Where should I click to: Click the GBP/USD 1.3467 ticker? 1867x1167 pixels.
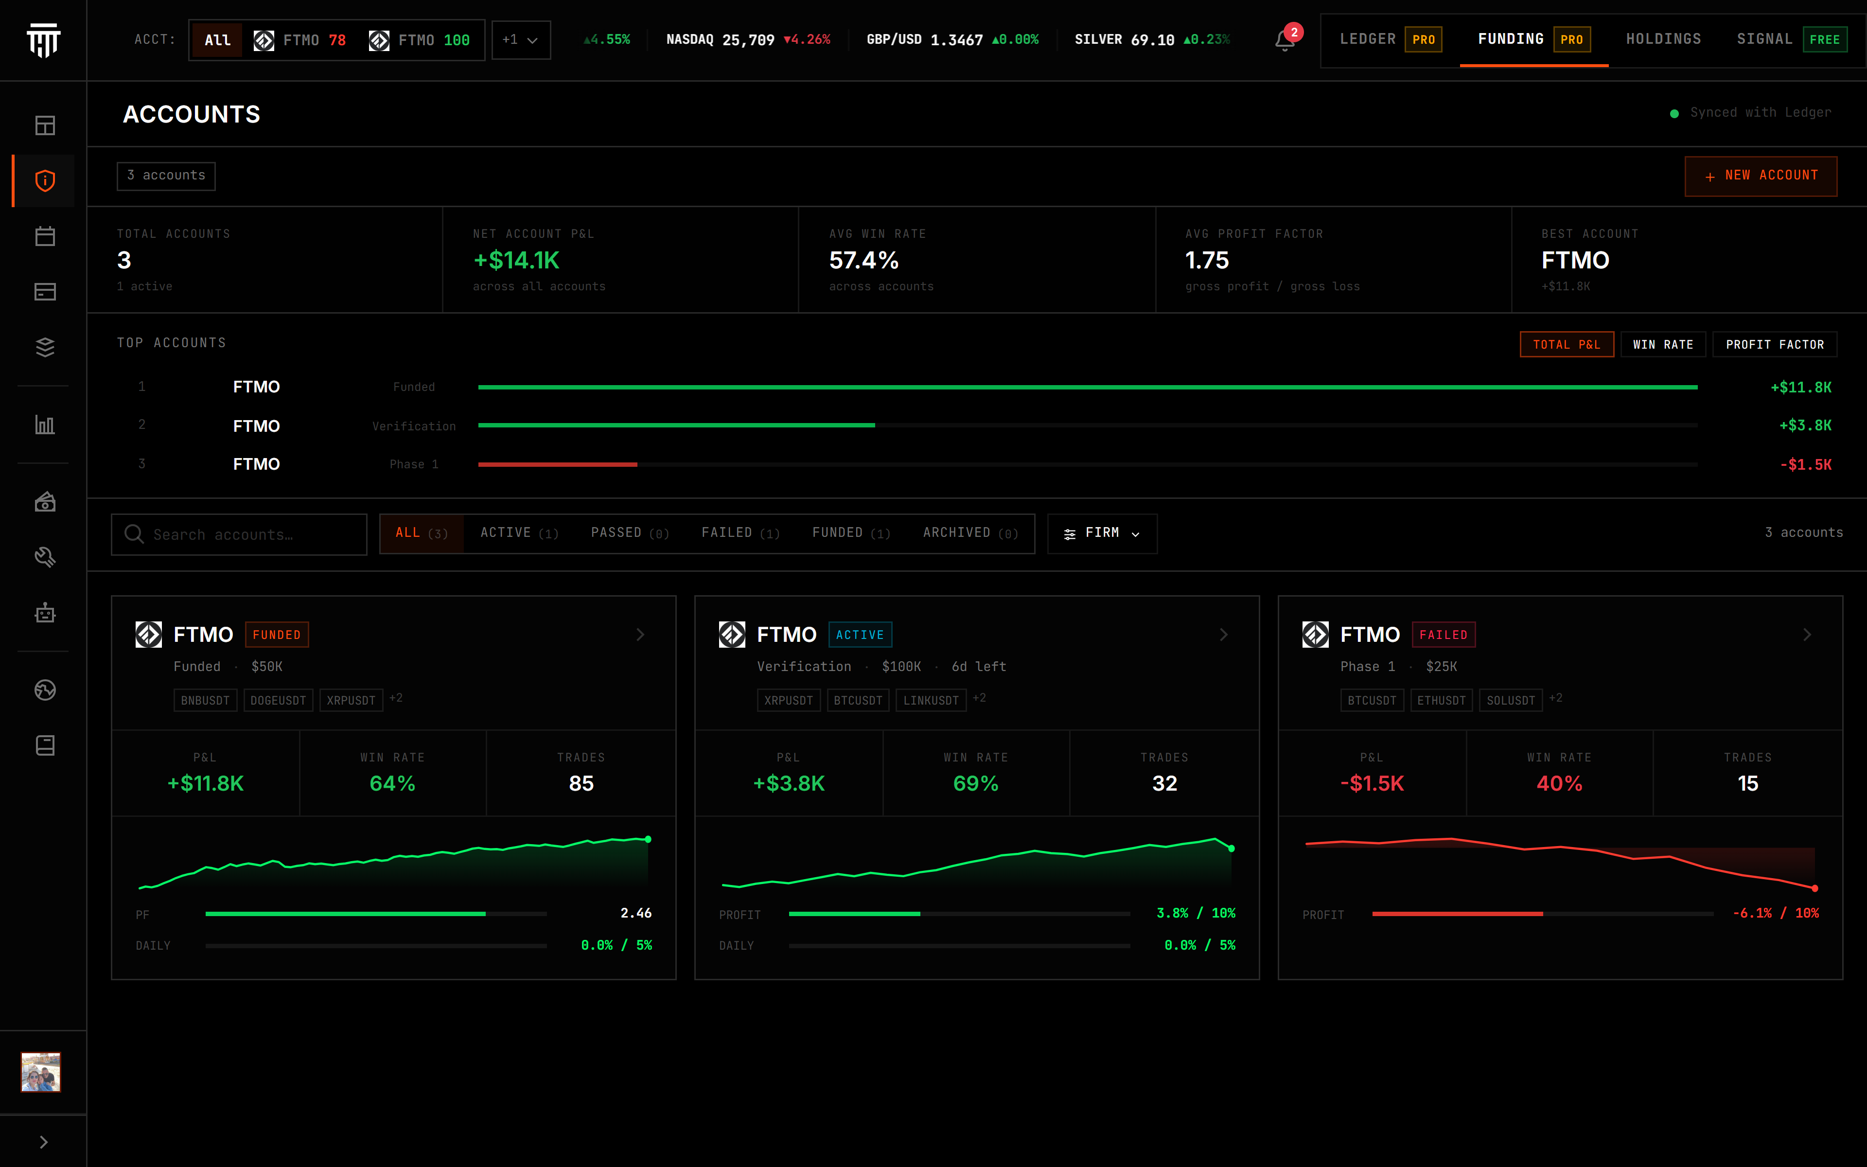(952, 39)
